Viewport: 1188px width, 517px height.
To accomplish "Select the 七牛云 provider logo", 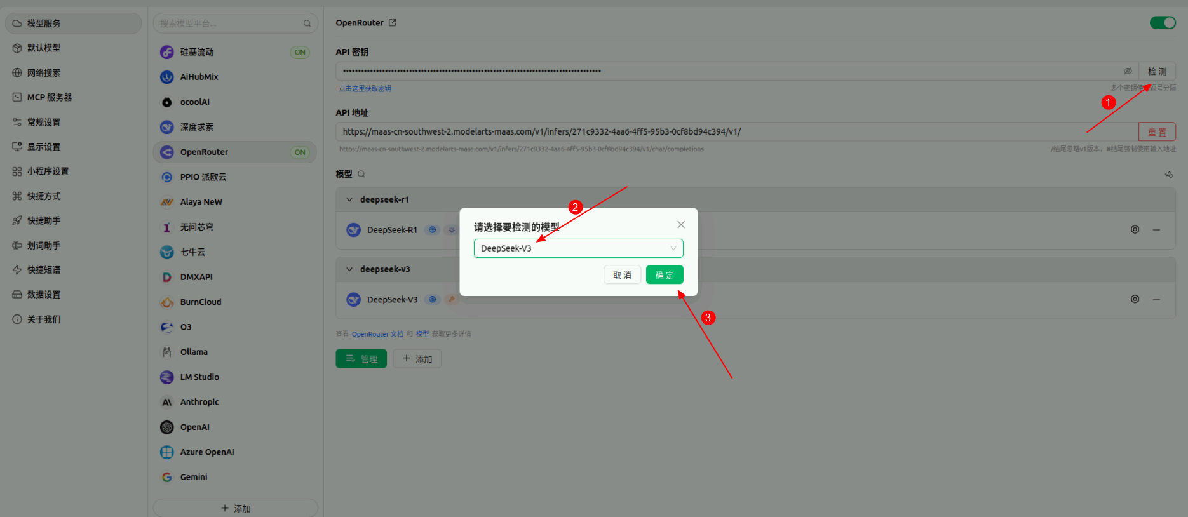I will 167,252.
